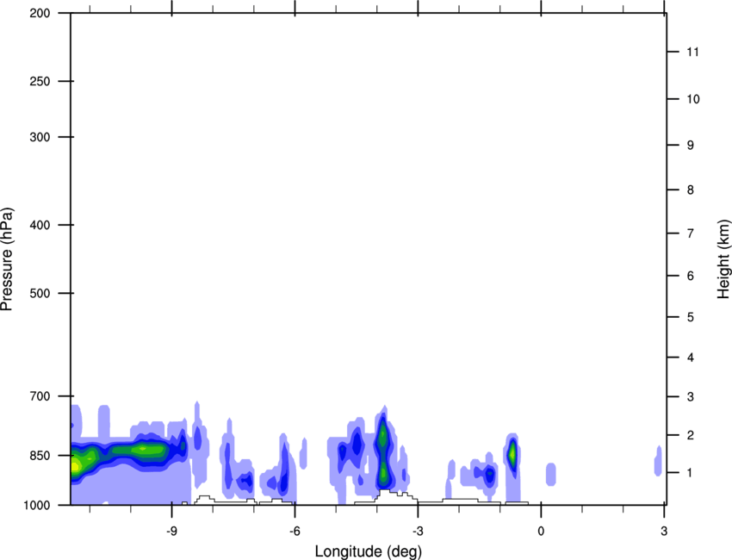Select the 200 pressure tick label
Image resolution: width=732 pixels, height=560 pixels.
(40, 13)
